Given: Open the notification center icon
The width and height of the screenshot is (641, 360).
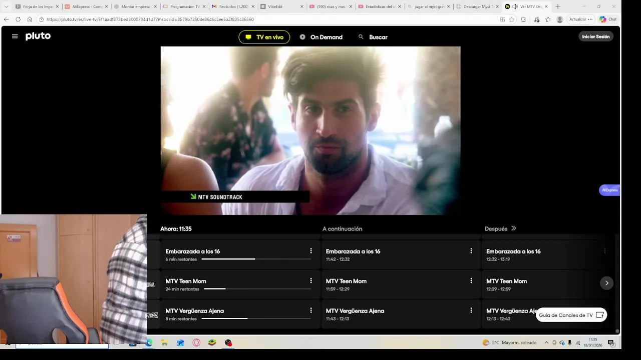Looking at the screenshot, I should point(611,342).
